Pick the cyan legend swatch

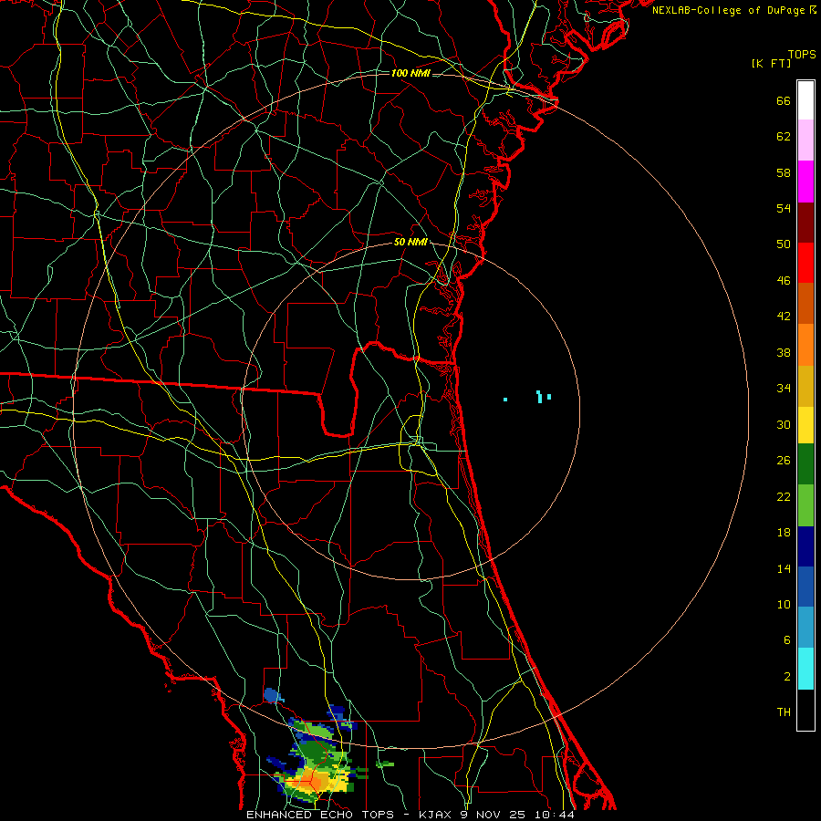(805, 669)
